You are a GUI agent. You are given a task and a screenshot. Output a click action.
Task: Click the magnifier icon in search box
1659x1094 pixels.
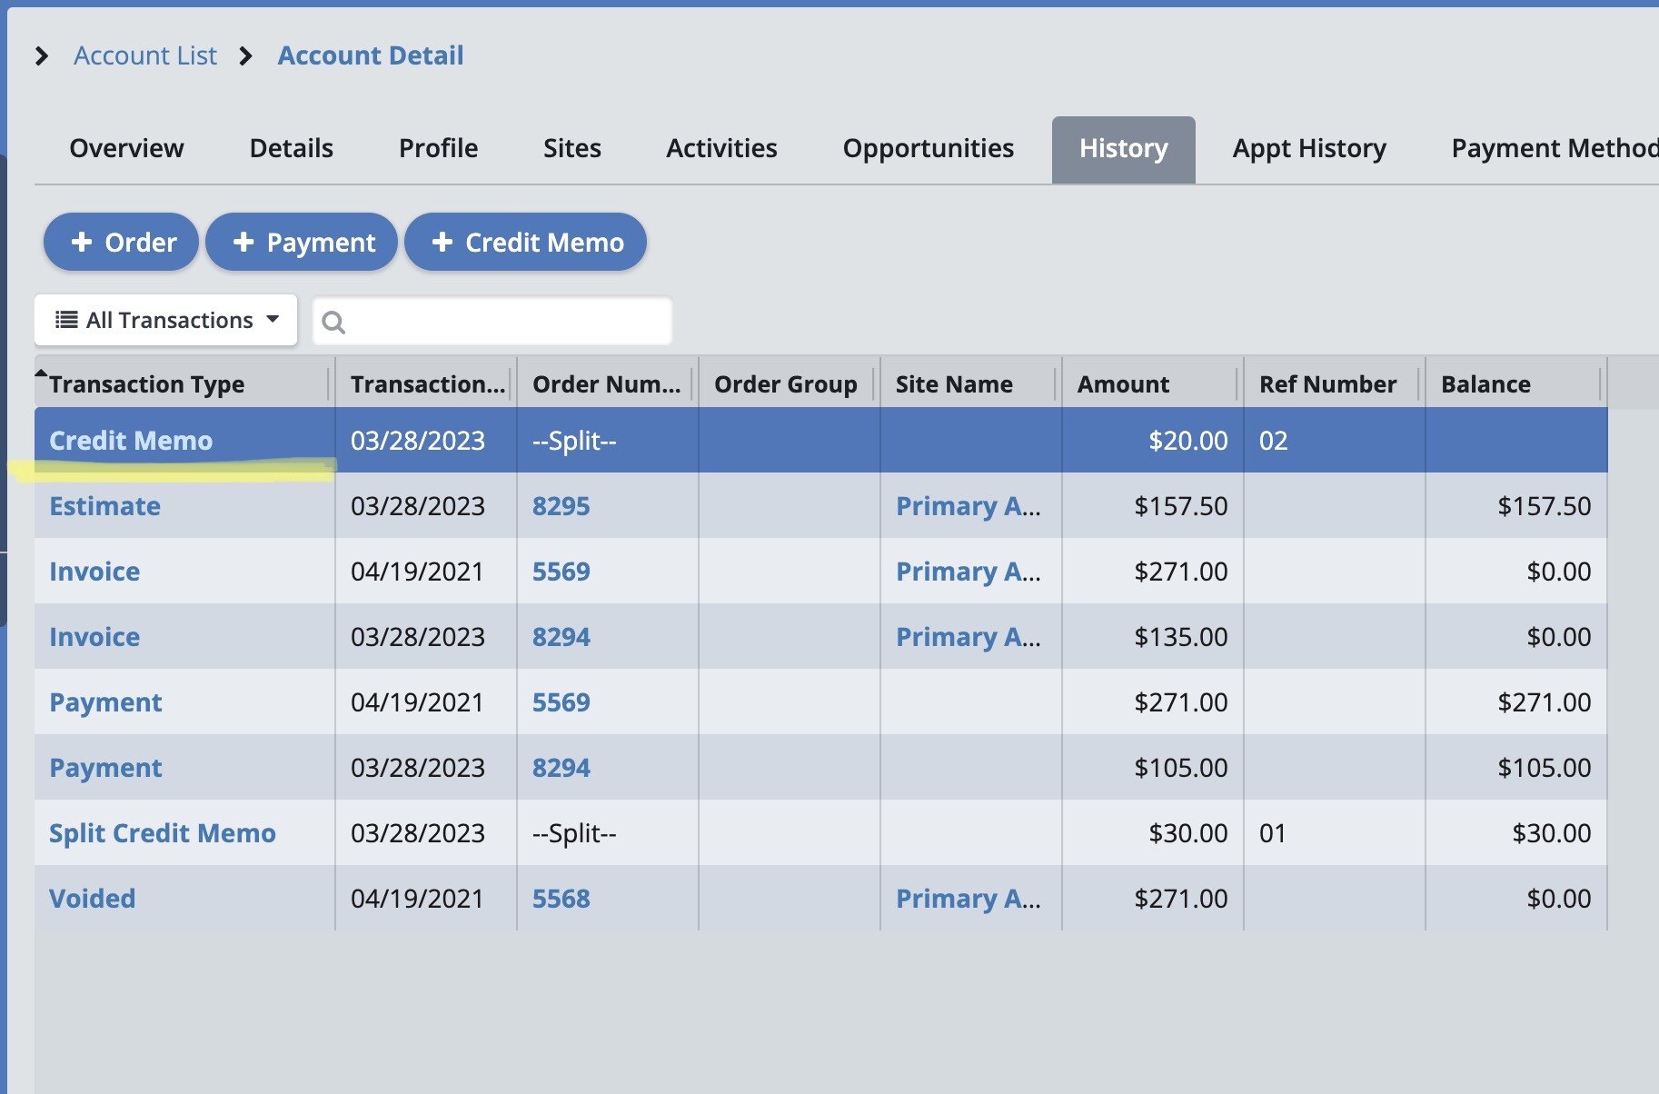point(333,323)
